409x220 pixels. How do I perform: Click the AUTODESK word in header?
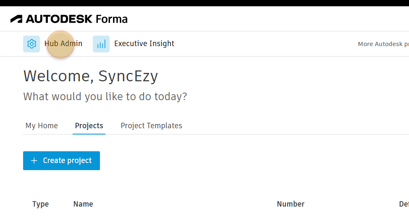pyautogui.click(x=59, y=19)
